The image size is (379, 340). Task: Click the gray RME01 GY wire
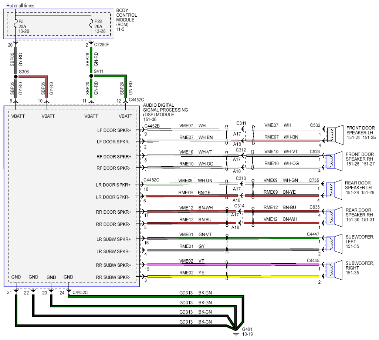tap(233, 250)
